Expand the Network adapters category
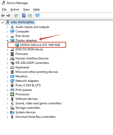This screenshot has width=113, height=135. pyautogui.click(x=7, y=81)
